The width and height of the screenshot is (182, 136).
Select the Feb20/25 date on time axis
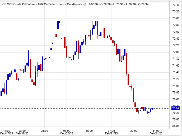tap(67, 134)
